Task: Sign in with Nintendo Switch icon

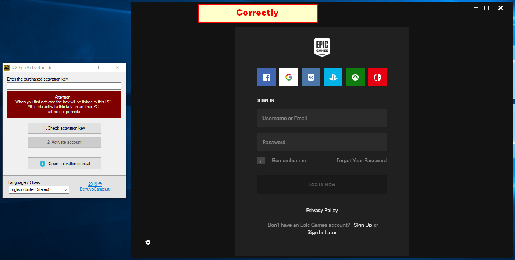Action: (377, 77)
